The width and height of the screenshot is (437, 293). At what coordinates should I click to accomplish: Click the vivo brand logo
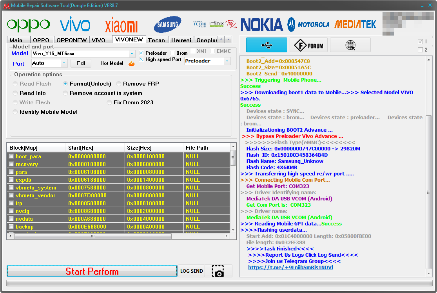tap(75, 24)
